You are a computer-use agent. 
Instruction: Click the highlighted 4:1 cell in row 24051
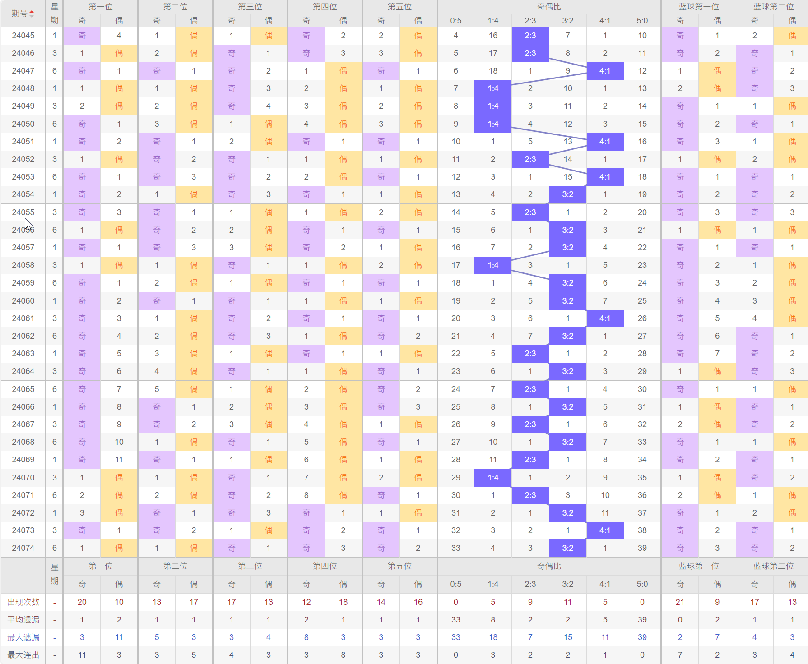pyautogui.click(x=605, y=142)
